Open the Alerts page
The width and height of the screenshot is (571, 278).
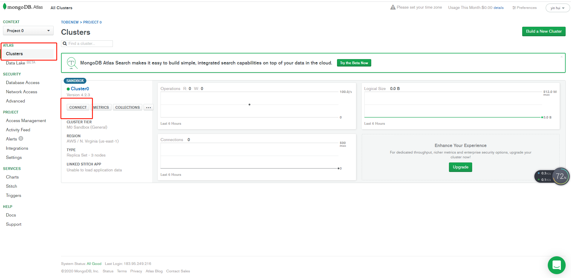[x=11, y=139]
